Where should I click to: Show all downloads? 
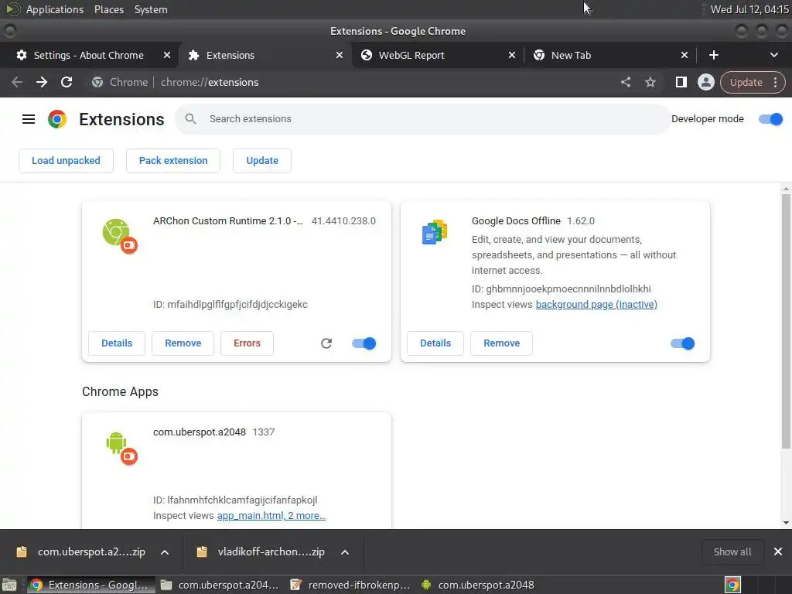[732, 551]
